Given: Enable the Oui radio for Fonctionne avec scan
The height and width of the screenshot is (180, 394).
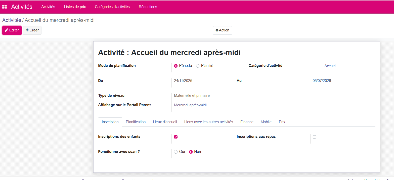Looking at the screenshot, I should pyautogui.click(x=176, y=152).
